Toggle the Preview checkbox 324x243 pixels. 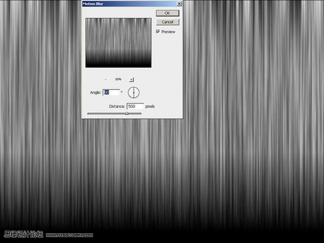click(158, 32)
